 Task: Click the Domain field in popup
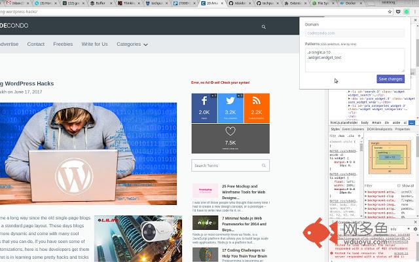click(355, 33)
